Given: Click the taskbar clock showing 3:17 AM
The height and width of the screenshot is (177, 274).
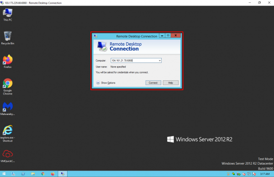Looking at the screenshot, I should pyautogui.click(x=265, y=174).
